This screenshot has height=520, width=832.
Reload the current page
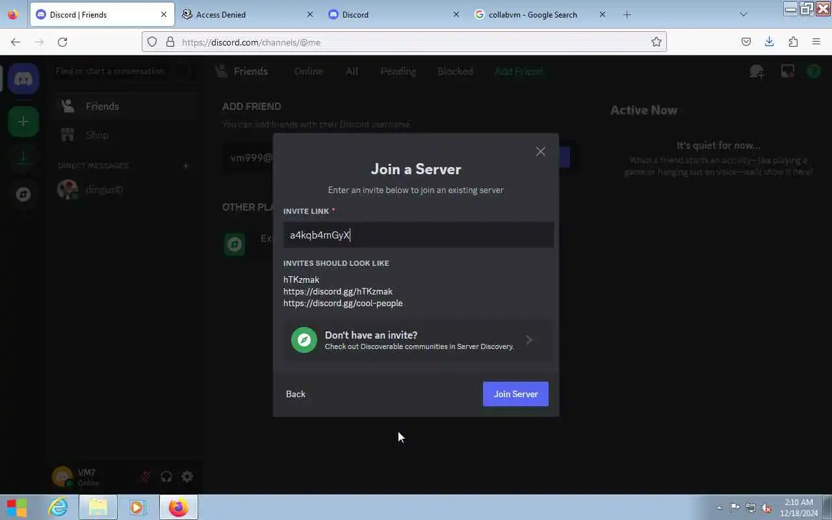pos(62,42)
